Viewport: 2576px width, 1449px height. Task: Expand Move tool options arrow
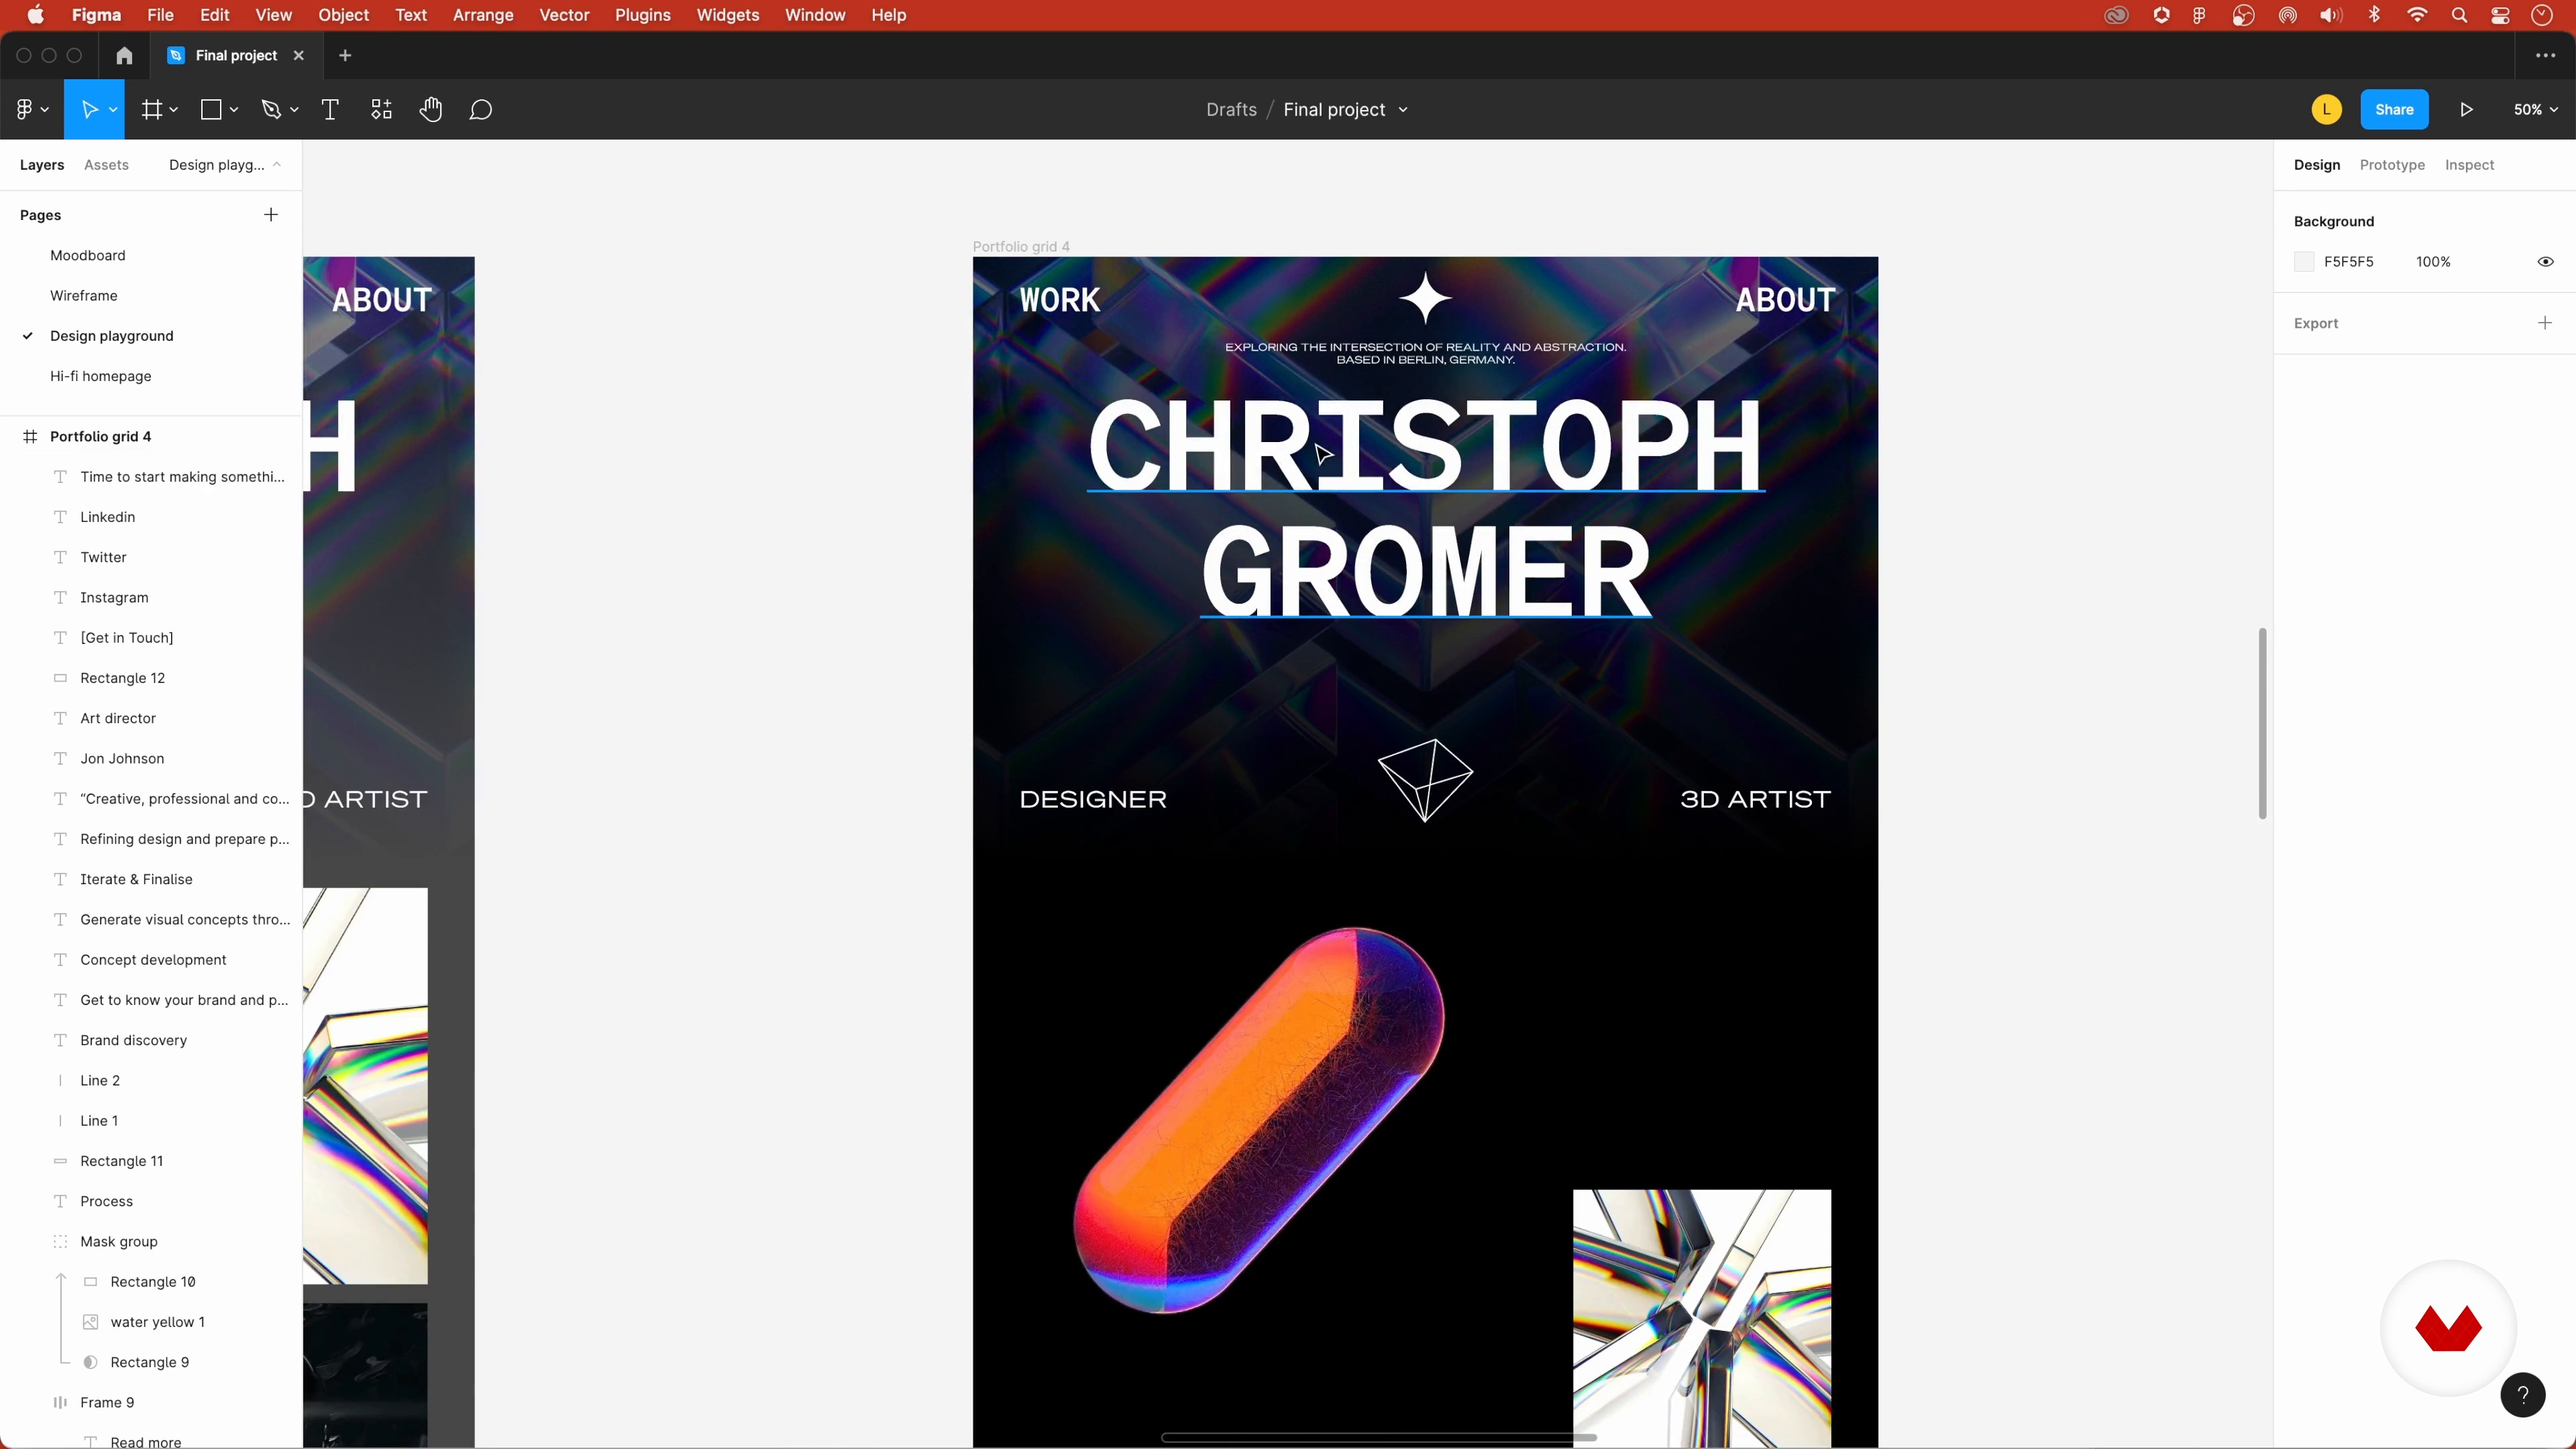click(x=113, y=110)
